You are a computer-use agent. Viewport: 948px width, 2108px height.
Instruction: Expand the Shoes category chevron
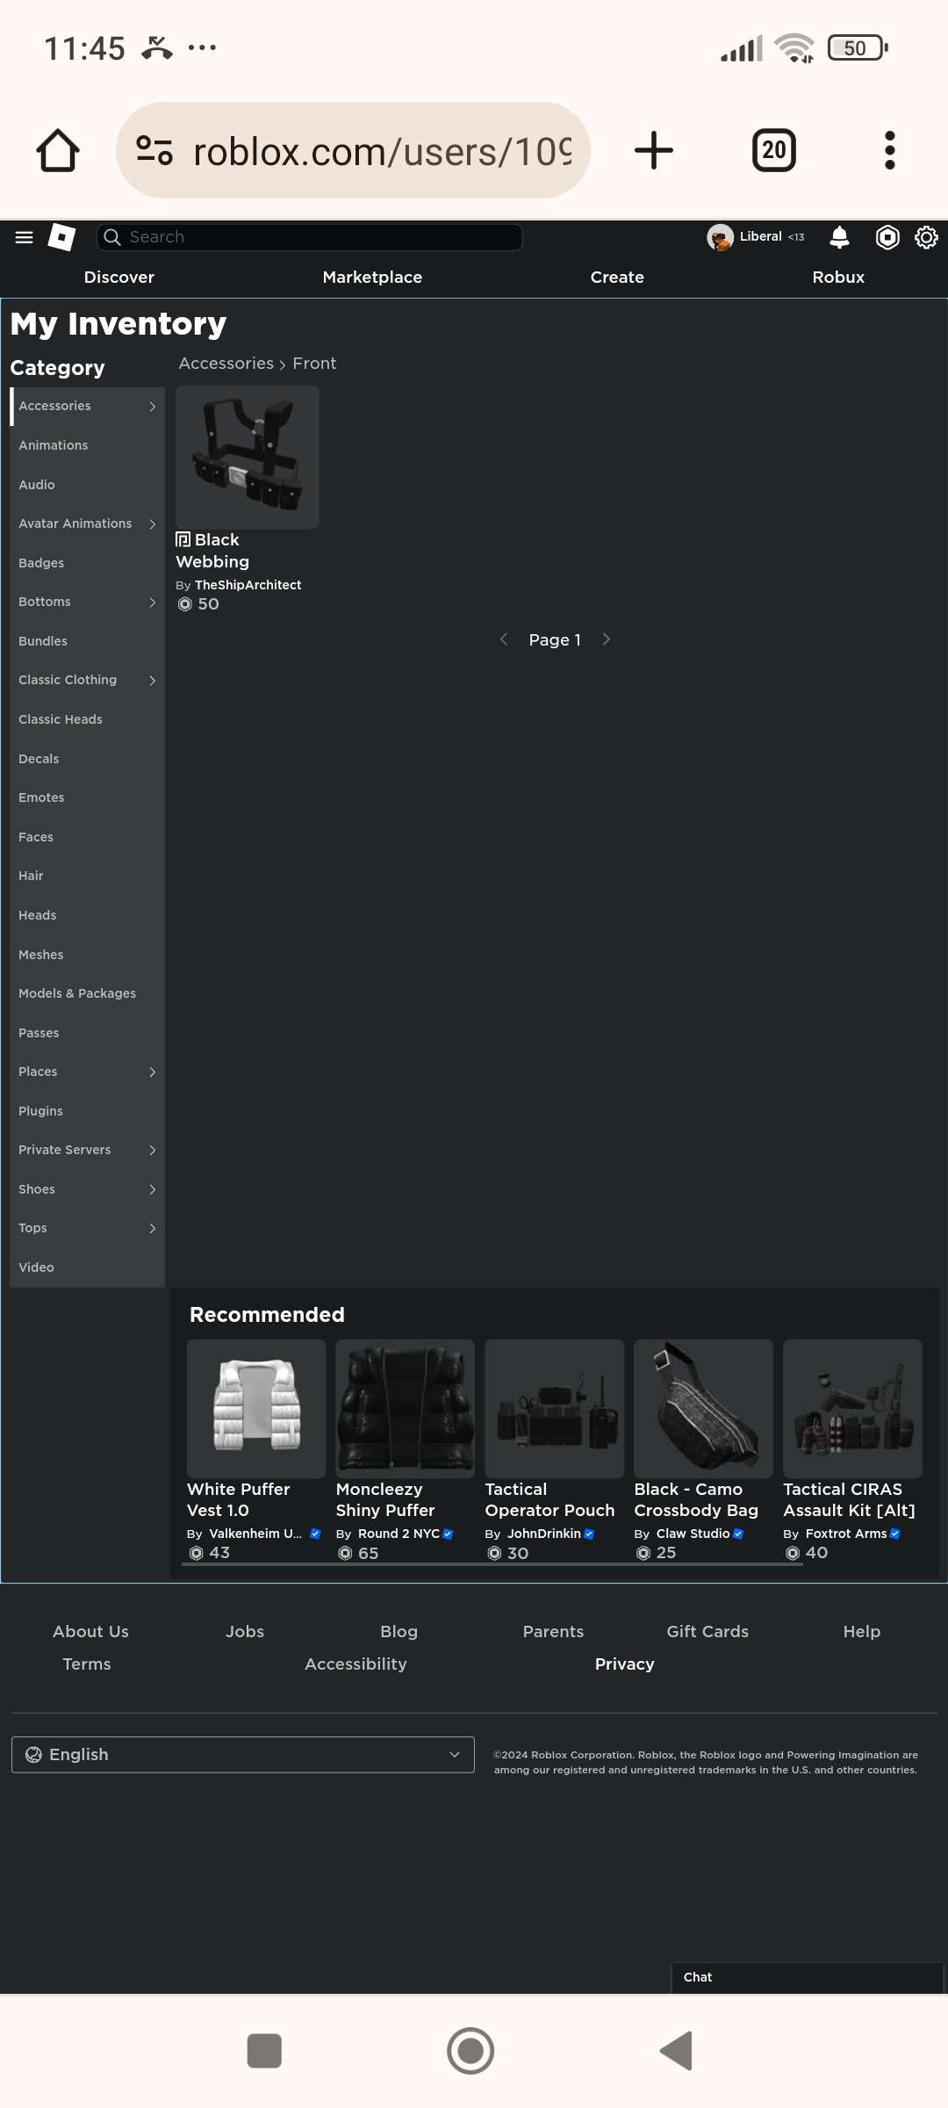click(152, 1190)
